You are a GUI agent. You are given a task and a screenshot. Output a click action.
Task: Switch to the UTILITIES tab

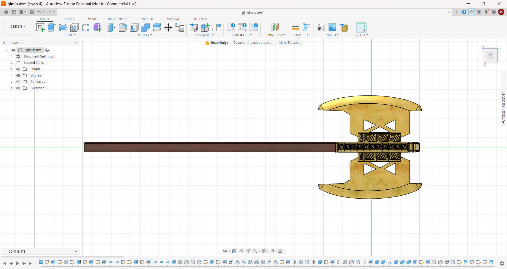coord(200,19)
